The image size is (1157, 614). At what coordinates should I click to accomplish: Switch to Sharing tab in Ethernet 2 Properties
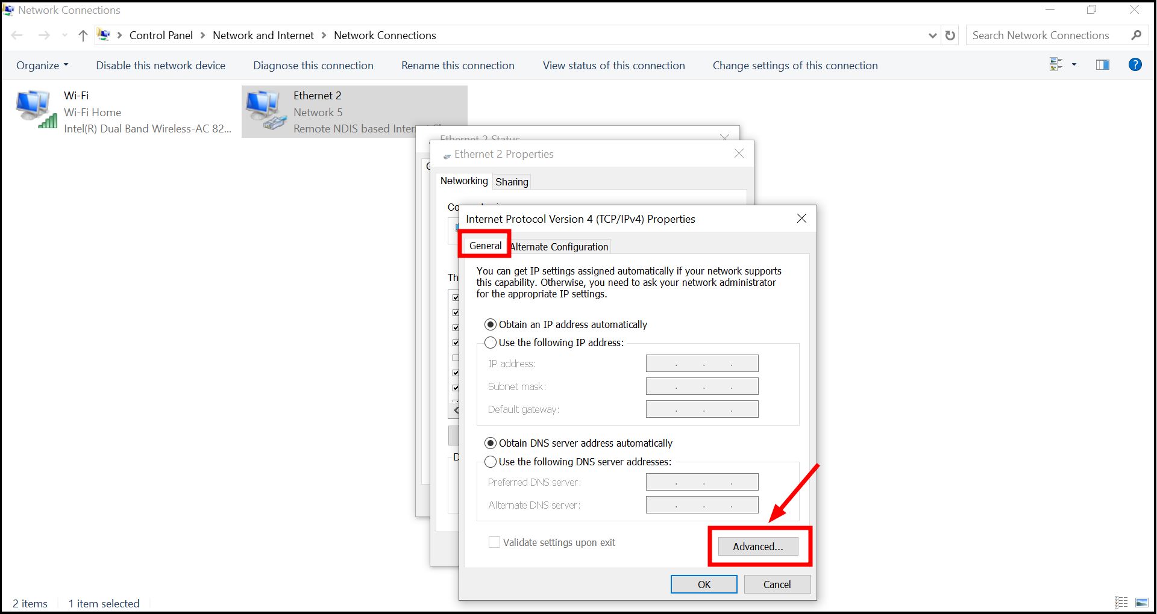coord(512,182)
